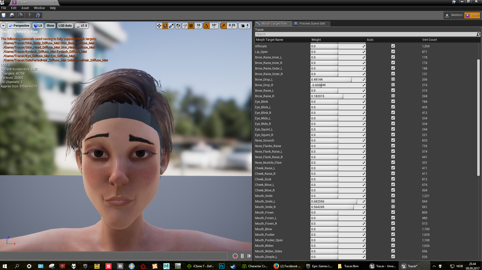Enable Auto for Mouth_Smile_L morph target
The width and height of the screenshot is (482, 270).
(x=393, y=201)
